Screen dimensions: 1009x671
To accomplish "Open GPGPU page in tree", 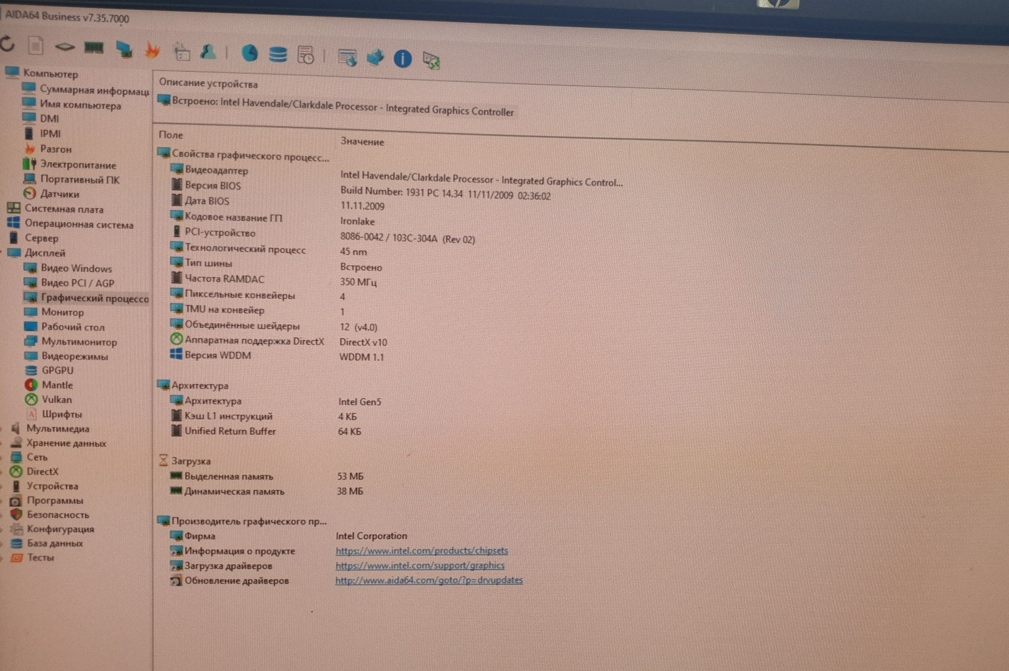I will pos(49,370).
